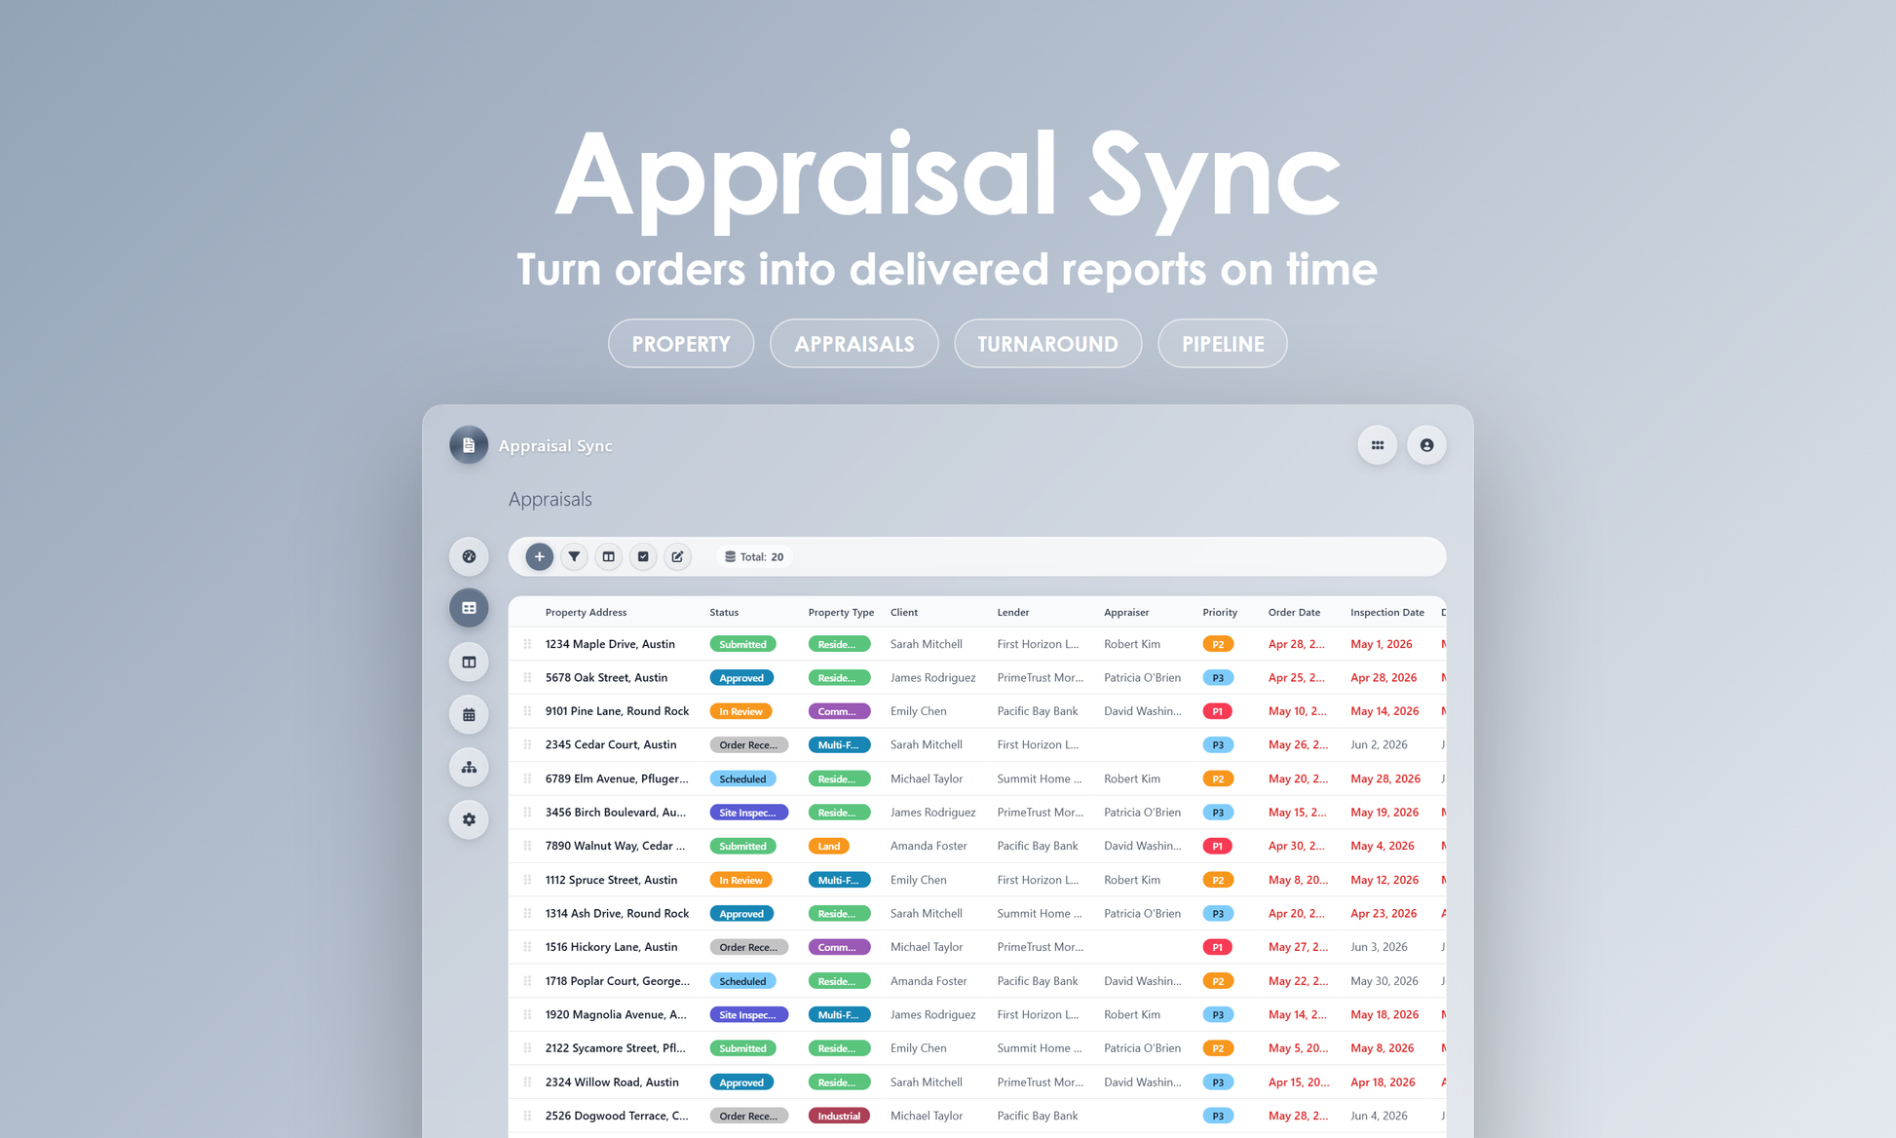
Task: Open the hierarchy sitemap sidebar icon
Action: click(469, 767)
